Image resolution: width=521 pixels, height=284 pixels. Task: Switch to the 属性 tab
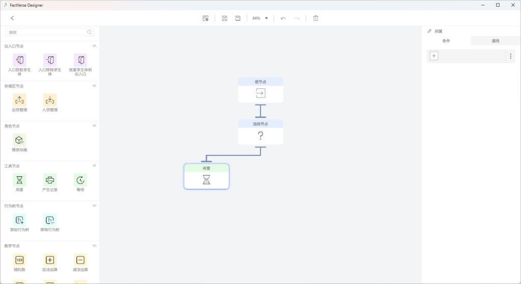point(496,41)
